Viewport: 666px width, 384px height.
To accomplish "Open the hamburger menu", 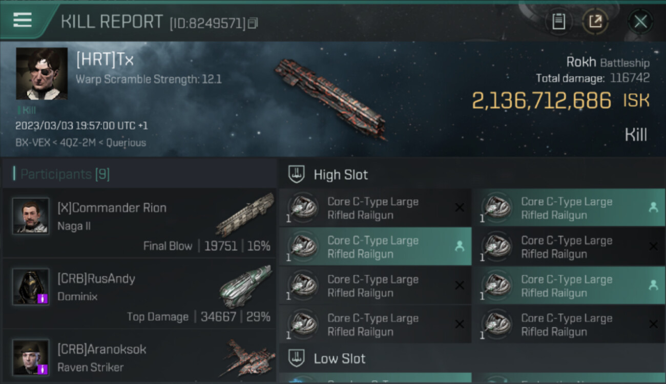I will [23, 20].
